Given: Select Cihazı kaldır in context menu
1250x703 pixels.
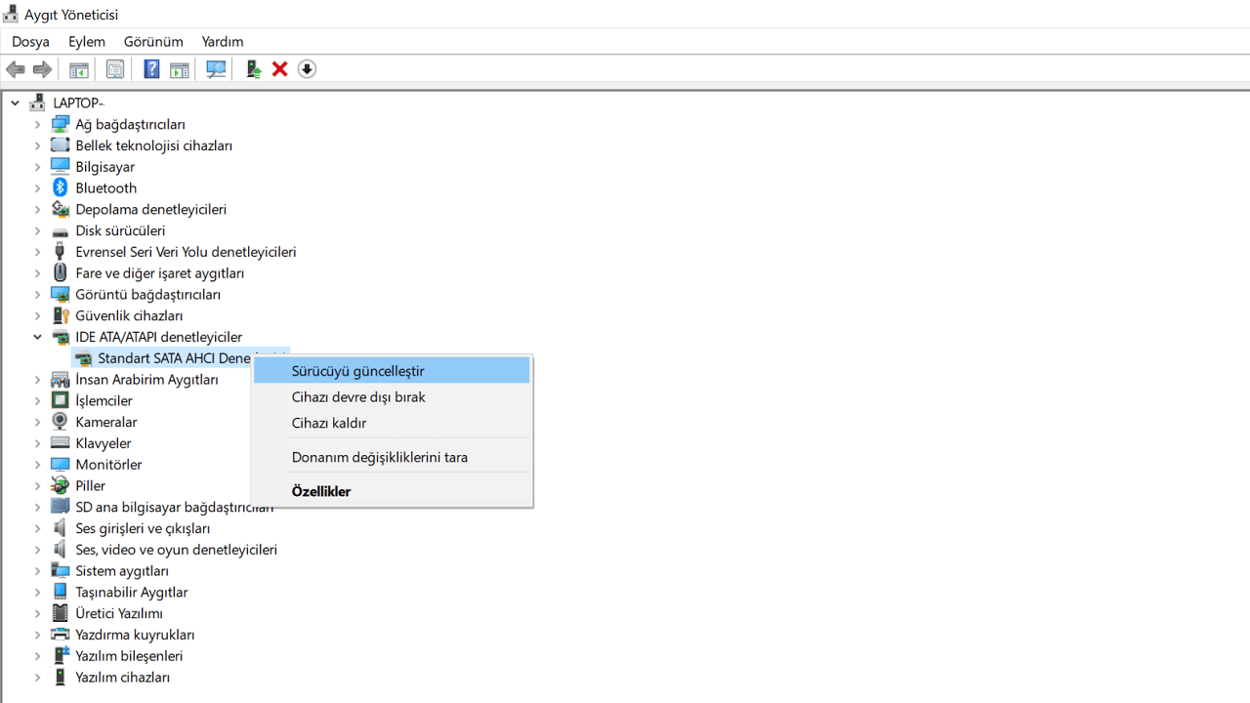Looking at the screenshot, I should [329, 423].
